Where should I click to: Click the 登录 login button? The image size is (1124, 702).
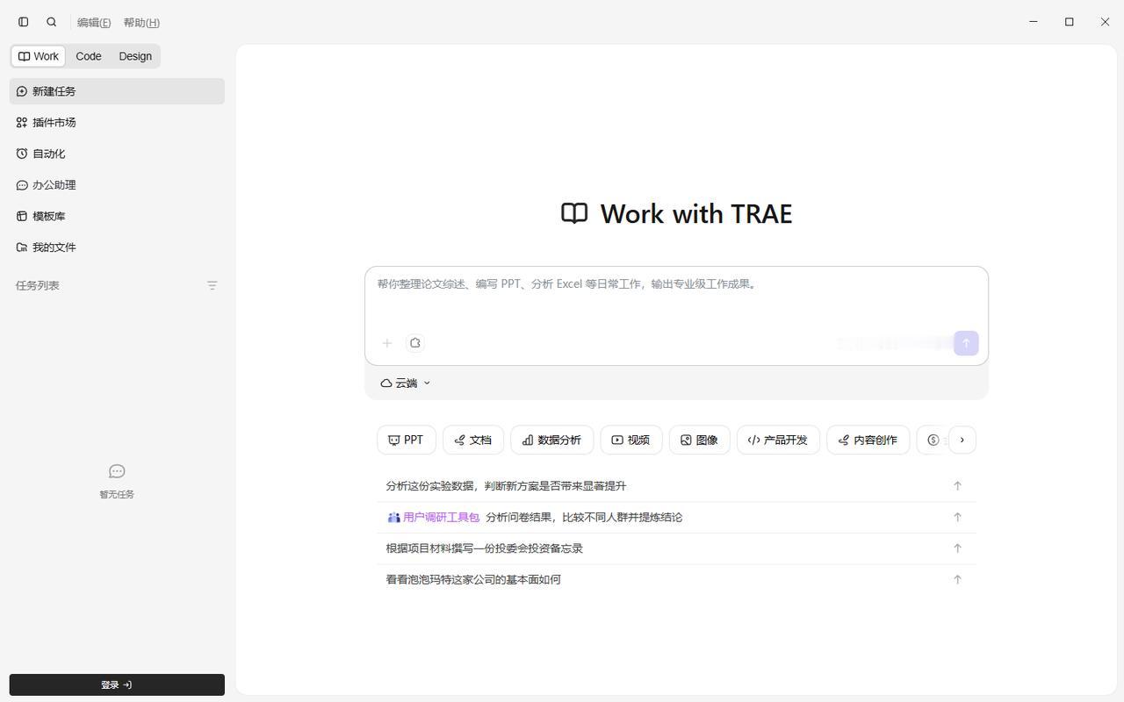117,685
